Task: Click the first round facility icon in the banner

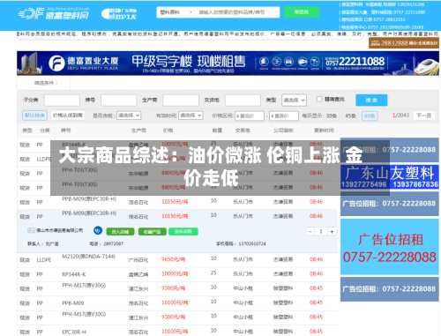Action: [264, 62]
